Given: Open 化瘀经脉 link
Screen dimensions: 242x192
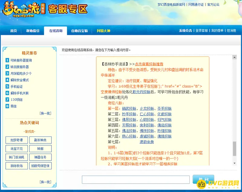Looking at the screenshot, I should pyautogui.click(x=165, y=114).
